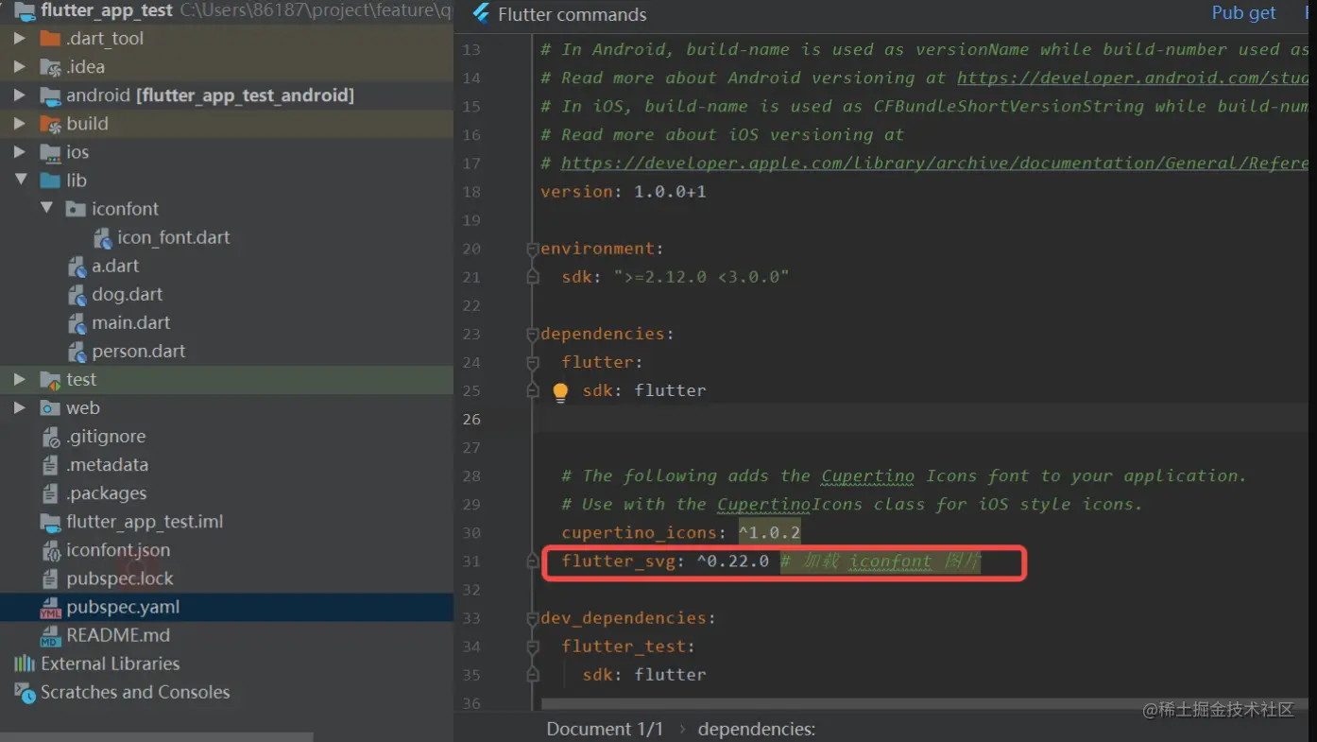The image size is (1317, 742).
Task: Click the yellow lightbulb intention icon
Action: [560, 392]
